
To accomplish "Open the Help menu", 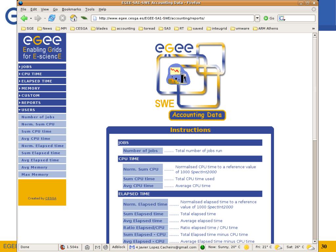I will click(102, 9).
